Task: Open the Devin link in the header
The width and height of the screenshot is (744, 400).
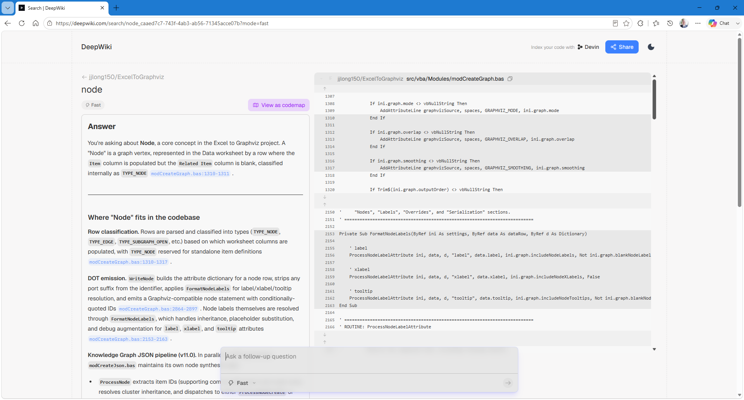Action: (588, 47)
